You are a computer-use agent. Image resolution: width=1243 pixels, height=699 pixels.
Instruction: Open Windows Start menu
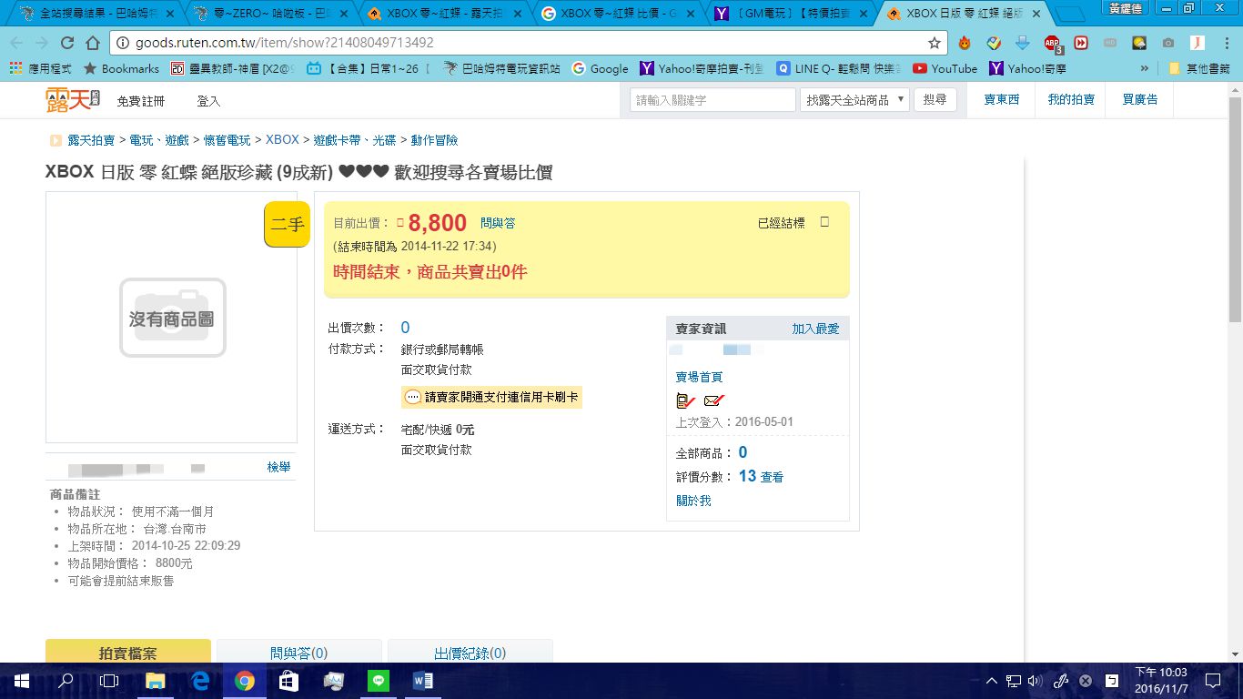click(22, 681)
